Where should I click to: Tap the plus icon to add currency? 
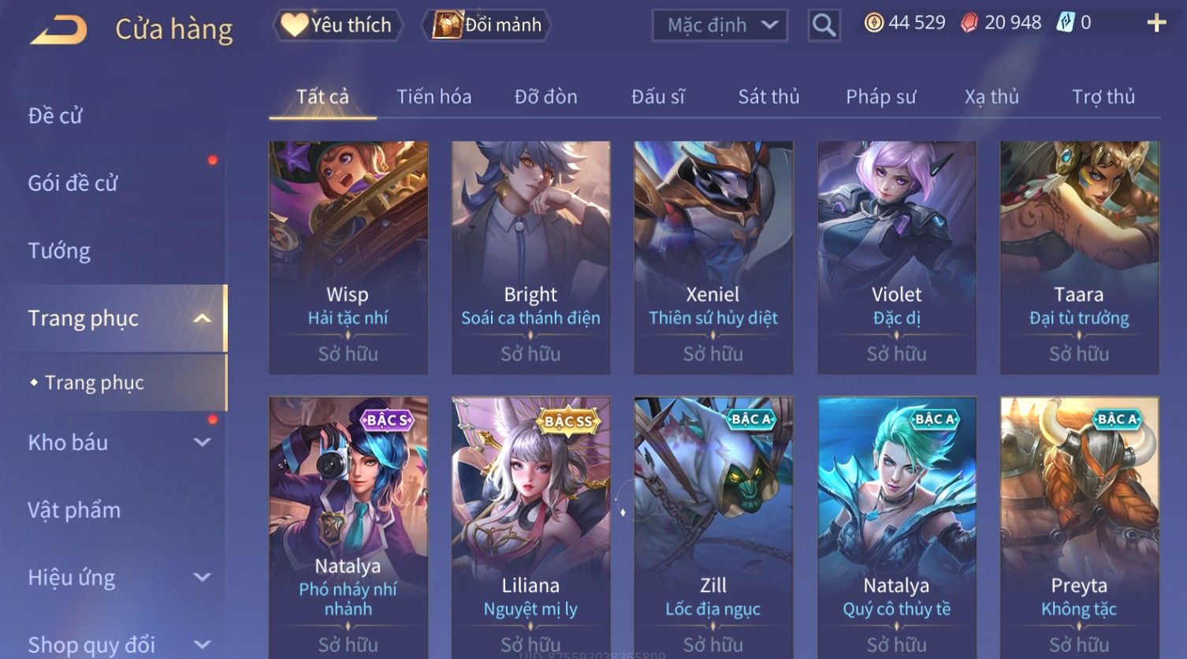coord(1156,23)
